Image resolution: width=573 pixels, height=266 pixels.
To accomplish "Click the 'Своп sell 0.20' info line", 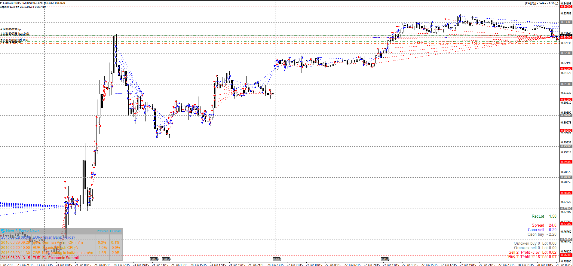I will click(x=542, y=230).
